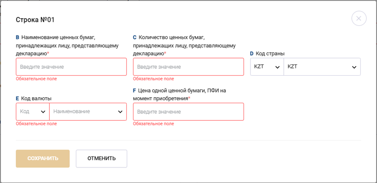Viewport: 377px width, 183px height.
Task: Click 'Обязательное поле' error under field C
Action: [153, 79]
